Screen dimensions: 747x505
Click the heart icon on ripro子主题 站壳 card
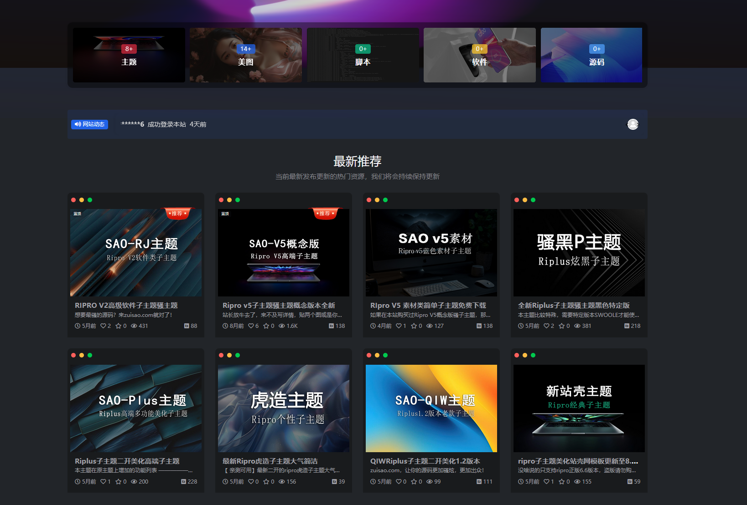(546, 482)
